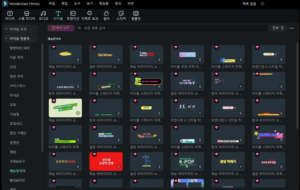
Task: Expand the 타이틀 효과 tree section
Action: click(x=6, y=29)
